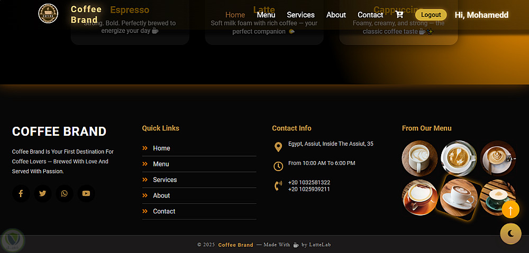The image size is (529, 253).
Task: Click the From Our Menu heading
Action: pyautogui.click(x=426, y=128)
